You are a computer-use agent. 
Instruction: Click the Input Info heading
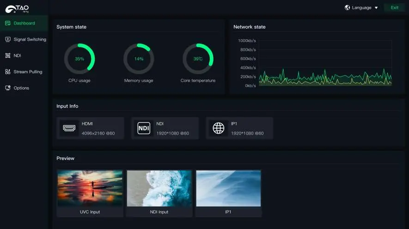point(67,106)
